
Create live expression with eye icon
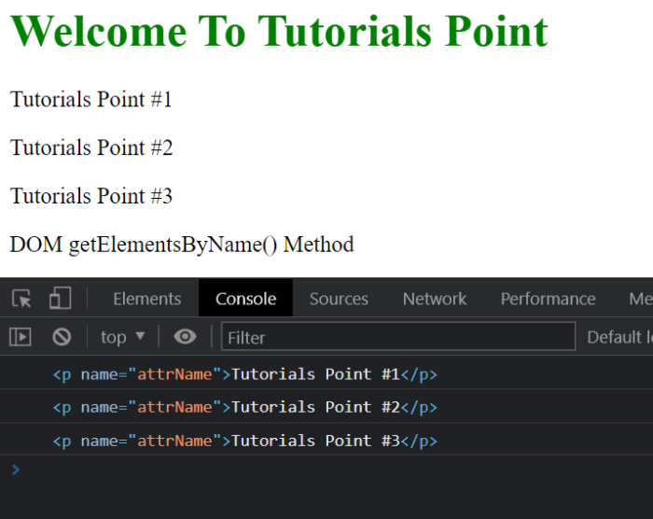185,336
